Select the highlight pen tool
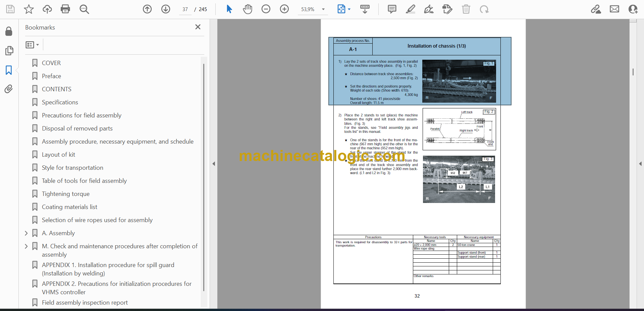Image resolution: width=644 pixels, height=311 pixels. click(x=410, y=9)
